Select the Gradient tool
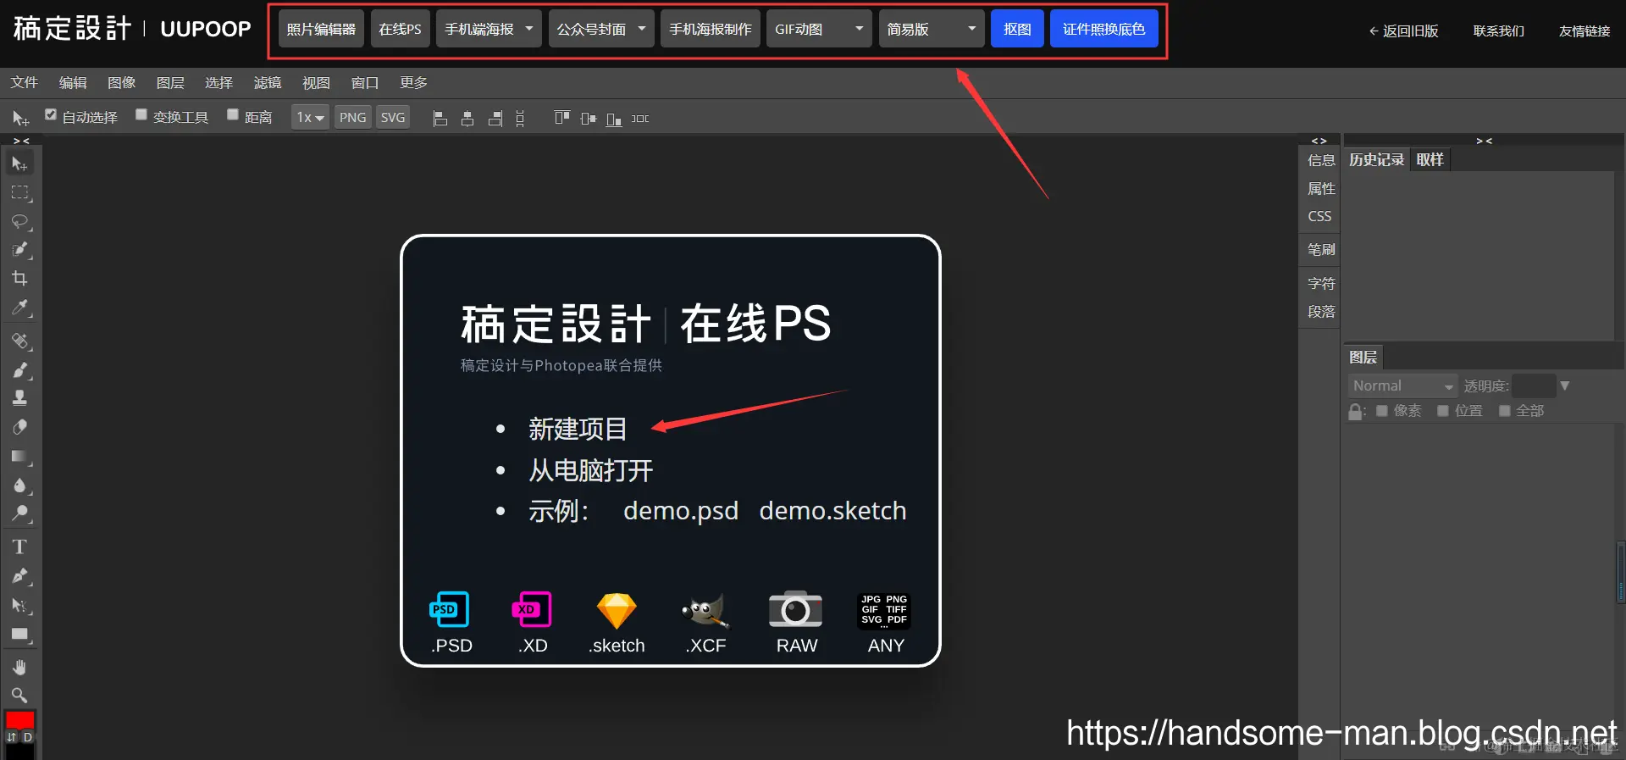The image size is (1626, 760). click(19, 457)
